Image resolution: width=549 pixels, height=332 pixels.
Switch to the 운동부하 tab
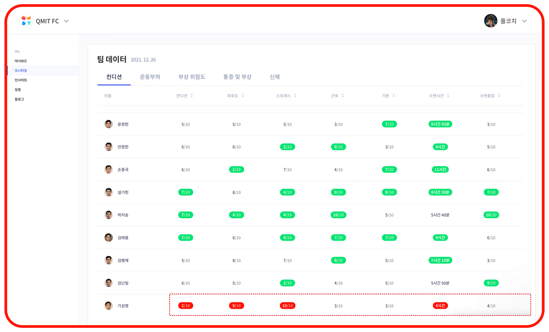coord(150,77)
